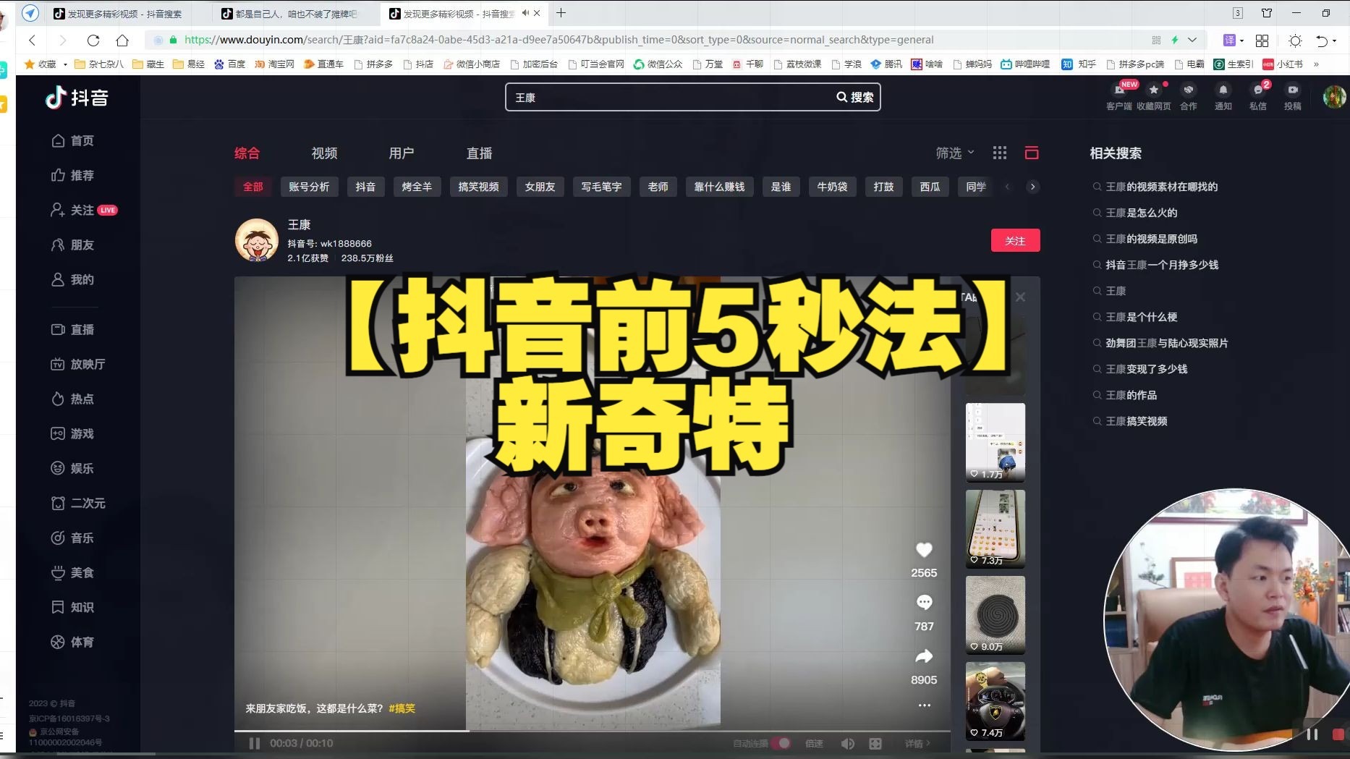Viewport: 1350px width, 759px height.
Task: Click the 客户端 download icon
Action: coord(1119,90)
